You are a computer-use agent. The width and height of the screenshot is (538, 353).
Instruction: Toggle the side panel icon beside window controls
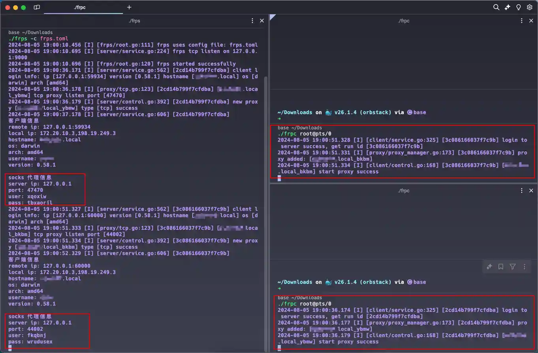coord(37,7)
